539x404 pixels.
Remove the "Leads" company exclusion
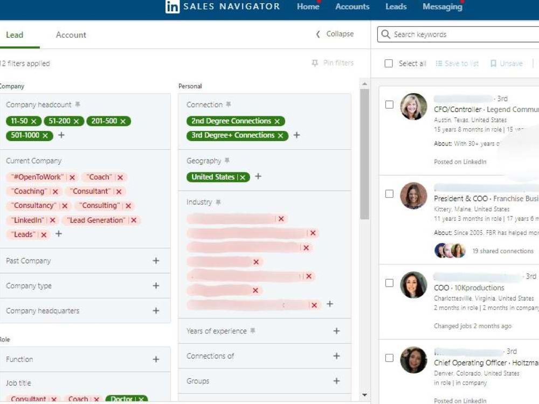click(44, 235)
